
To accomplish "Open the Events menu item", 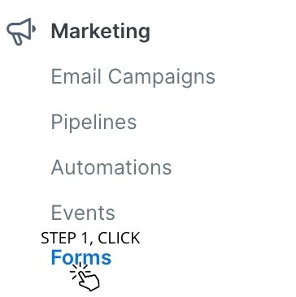I will coord(83,213).
